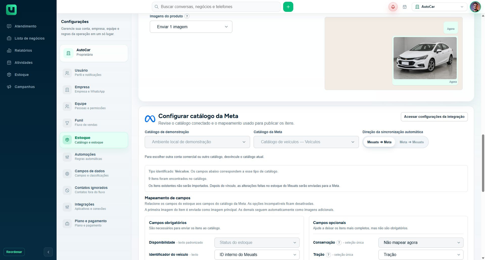Open Equipe settings menu item
This screenshot has width=485, height=260.
click(x=94, y=106)
